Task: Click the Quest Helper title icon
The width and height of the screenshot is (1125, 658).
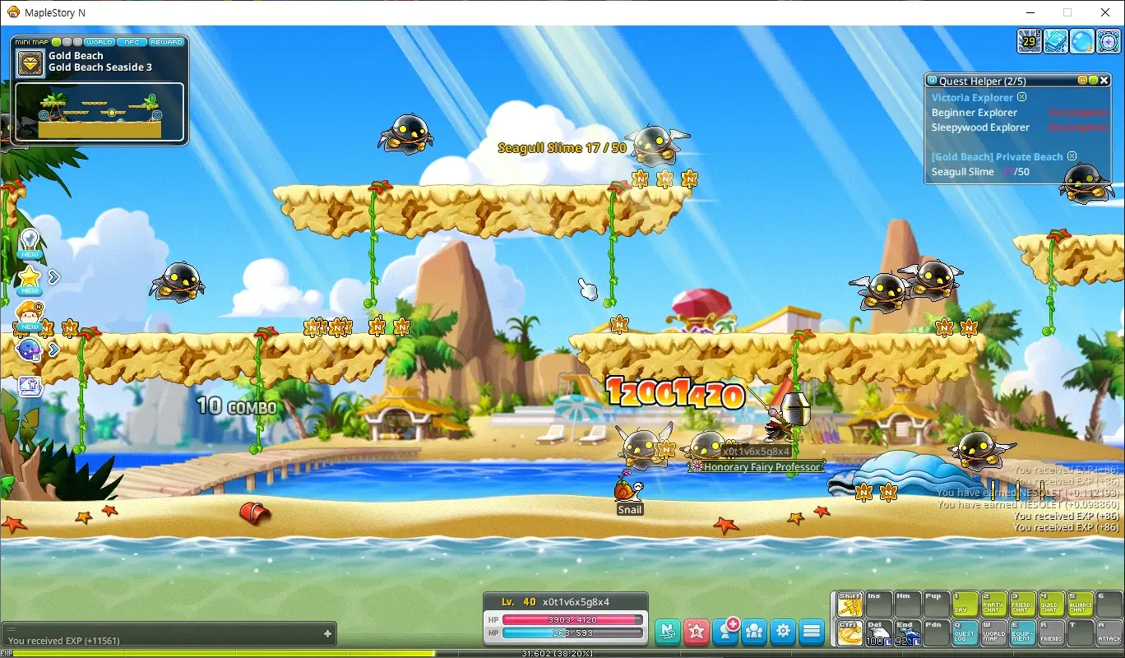Action: [932, 81]
